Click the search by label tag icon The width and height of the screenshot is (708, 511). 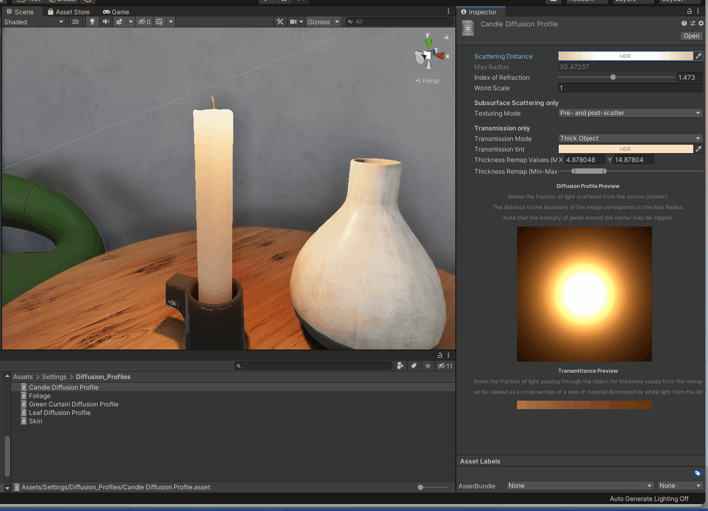pyautogui.click(x=414, y=366)
